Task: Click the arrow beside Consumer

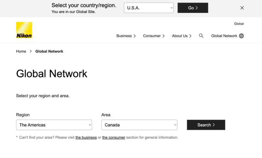Action: pyautogui.click(x=163, y=36)
